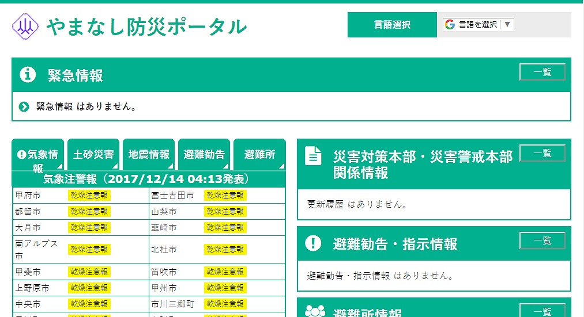Click 一覧 button in 避難勧告・指示情報 panel
This screenshot has height=317, width=584.
[x=542, y=240]
